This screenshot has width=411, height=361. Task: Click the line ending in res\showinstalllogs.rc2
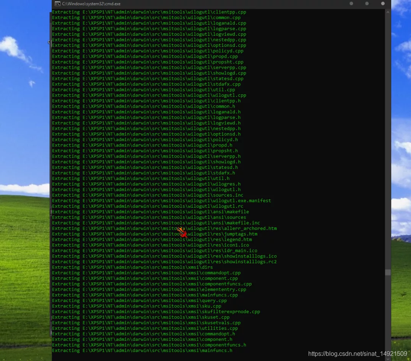(164, 262)
